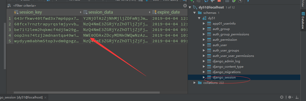
Task: Expand the django_content_type table
Action: point(204,67)
